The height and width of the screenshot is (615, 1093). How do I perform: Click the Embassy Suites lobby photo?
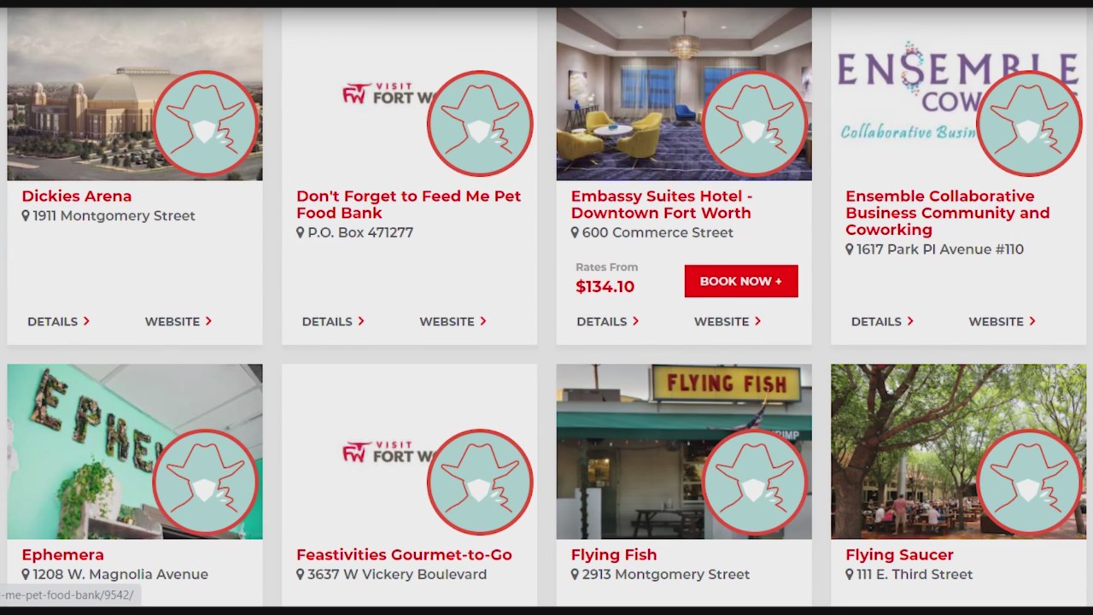(632, 94)
